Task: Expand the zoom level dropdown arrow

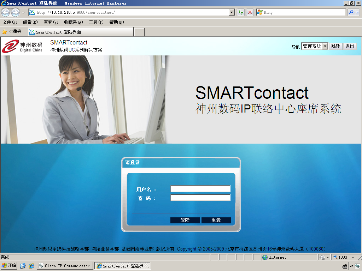Action: [x=353, y=257]
